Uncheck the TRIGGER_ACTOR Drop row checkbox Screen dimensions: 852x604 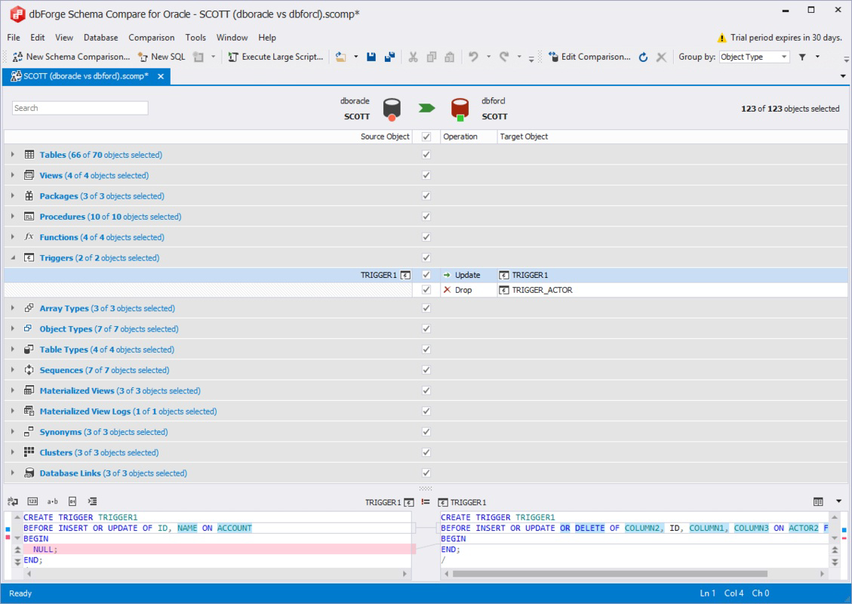(x=426, y=290)
